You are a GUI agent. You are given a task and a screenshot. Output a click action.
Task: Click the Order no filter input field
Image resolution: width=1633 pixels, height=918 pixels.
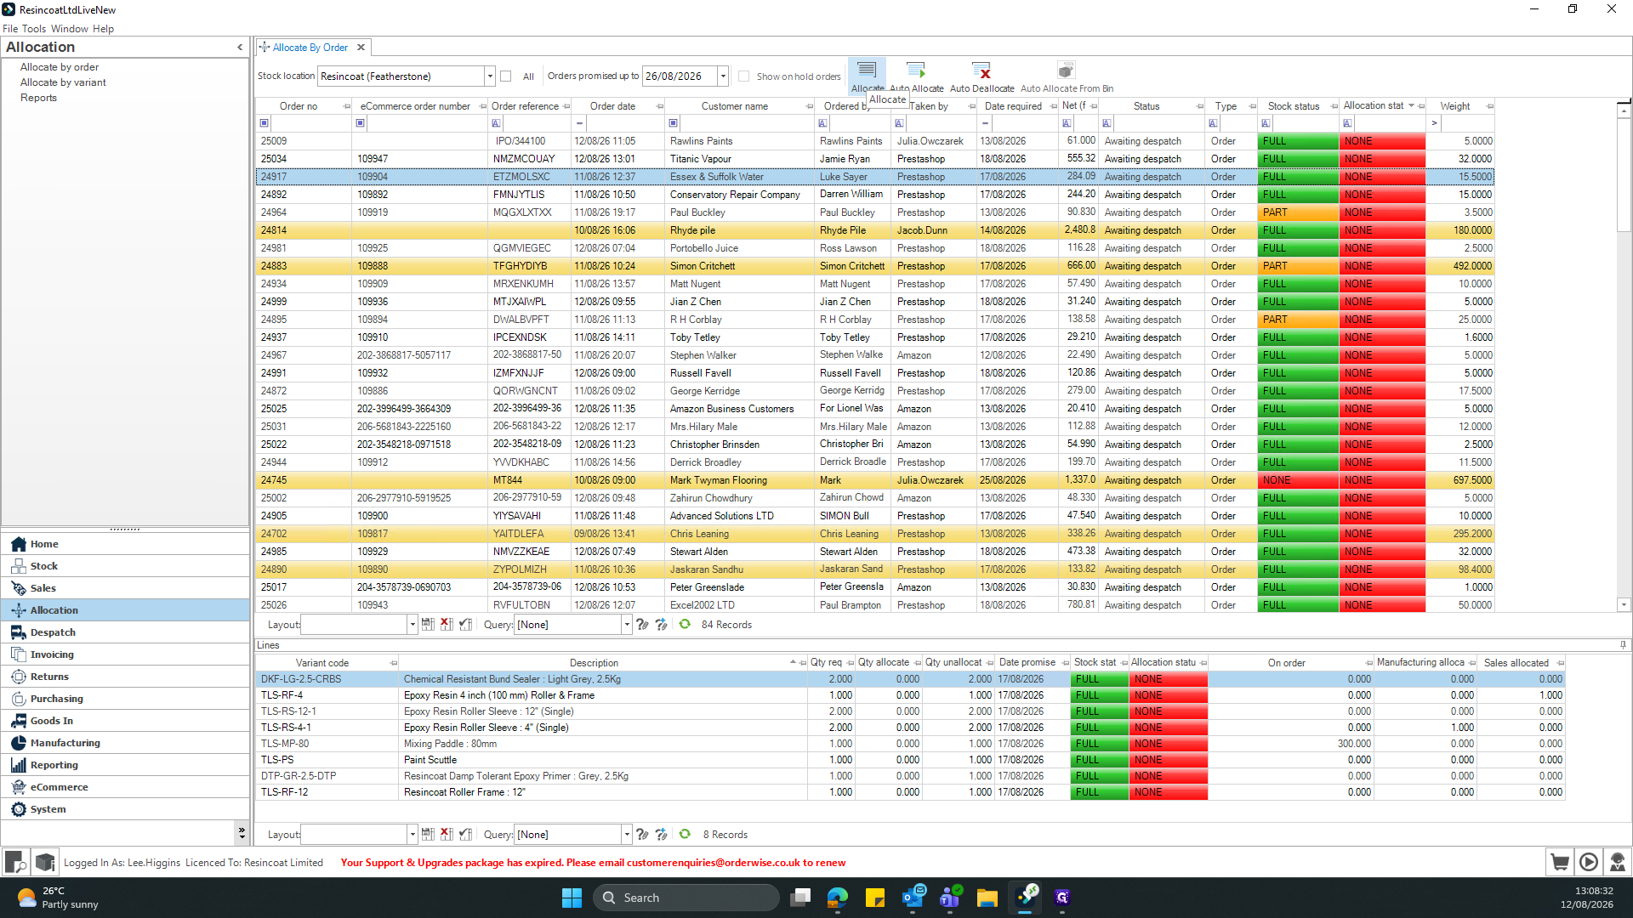coord(310,123)
